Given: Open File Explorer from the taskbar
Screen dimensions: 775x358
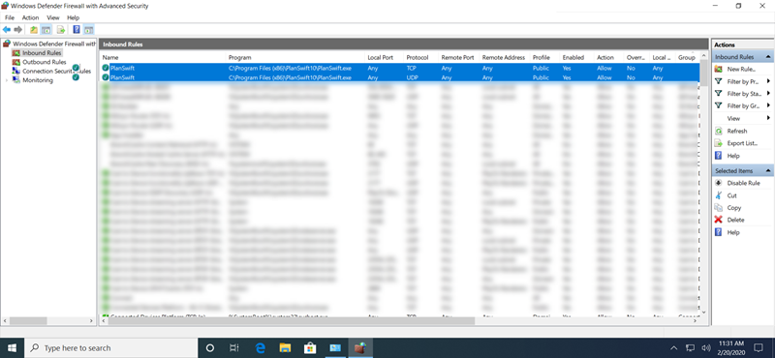Looking at the screenshot, I should (285, 347).
